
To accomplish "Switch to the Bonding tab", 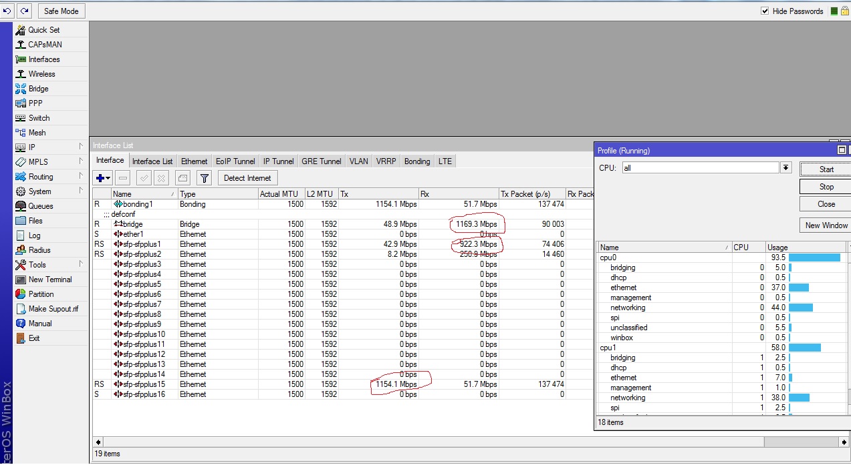I will pos(416,161).
